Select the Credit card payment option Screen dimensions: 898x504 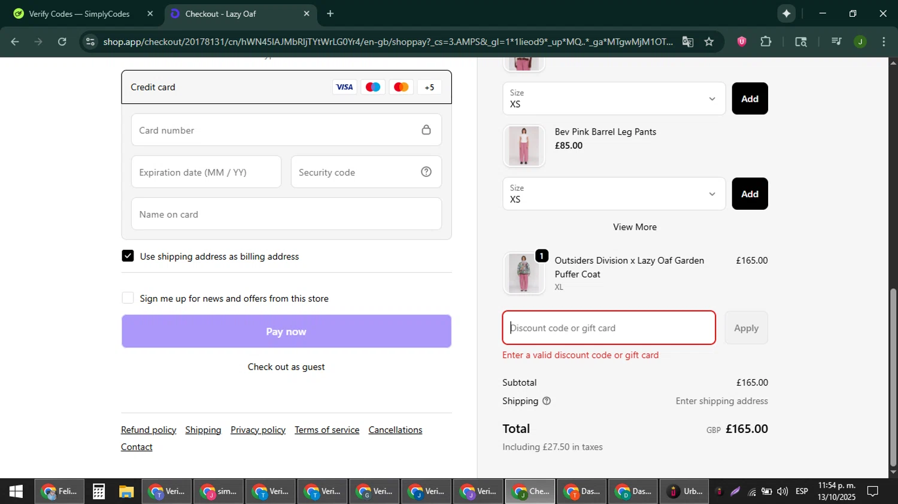tap(286, 87)
